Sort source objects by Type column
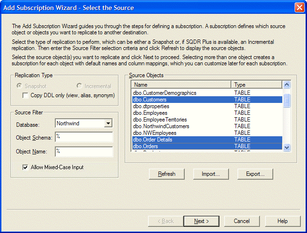 tap(257, 85)
